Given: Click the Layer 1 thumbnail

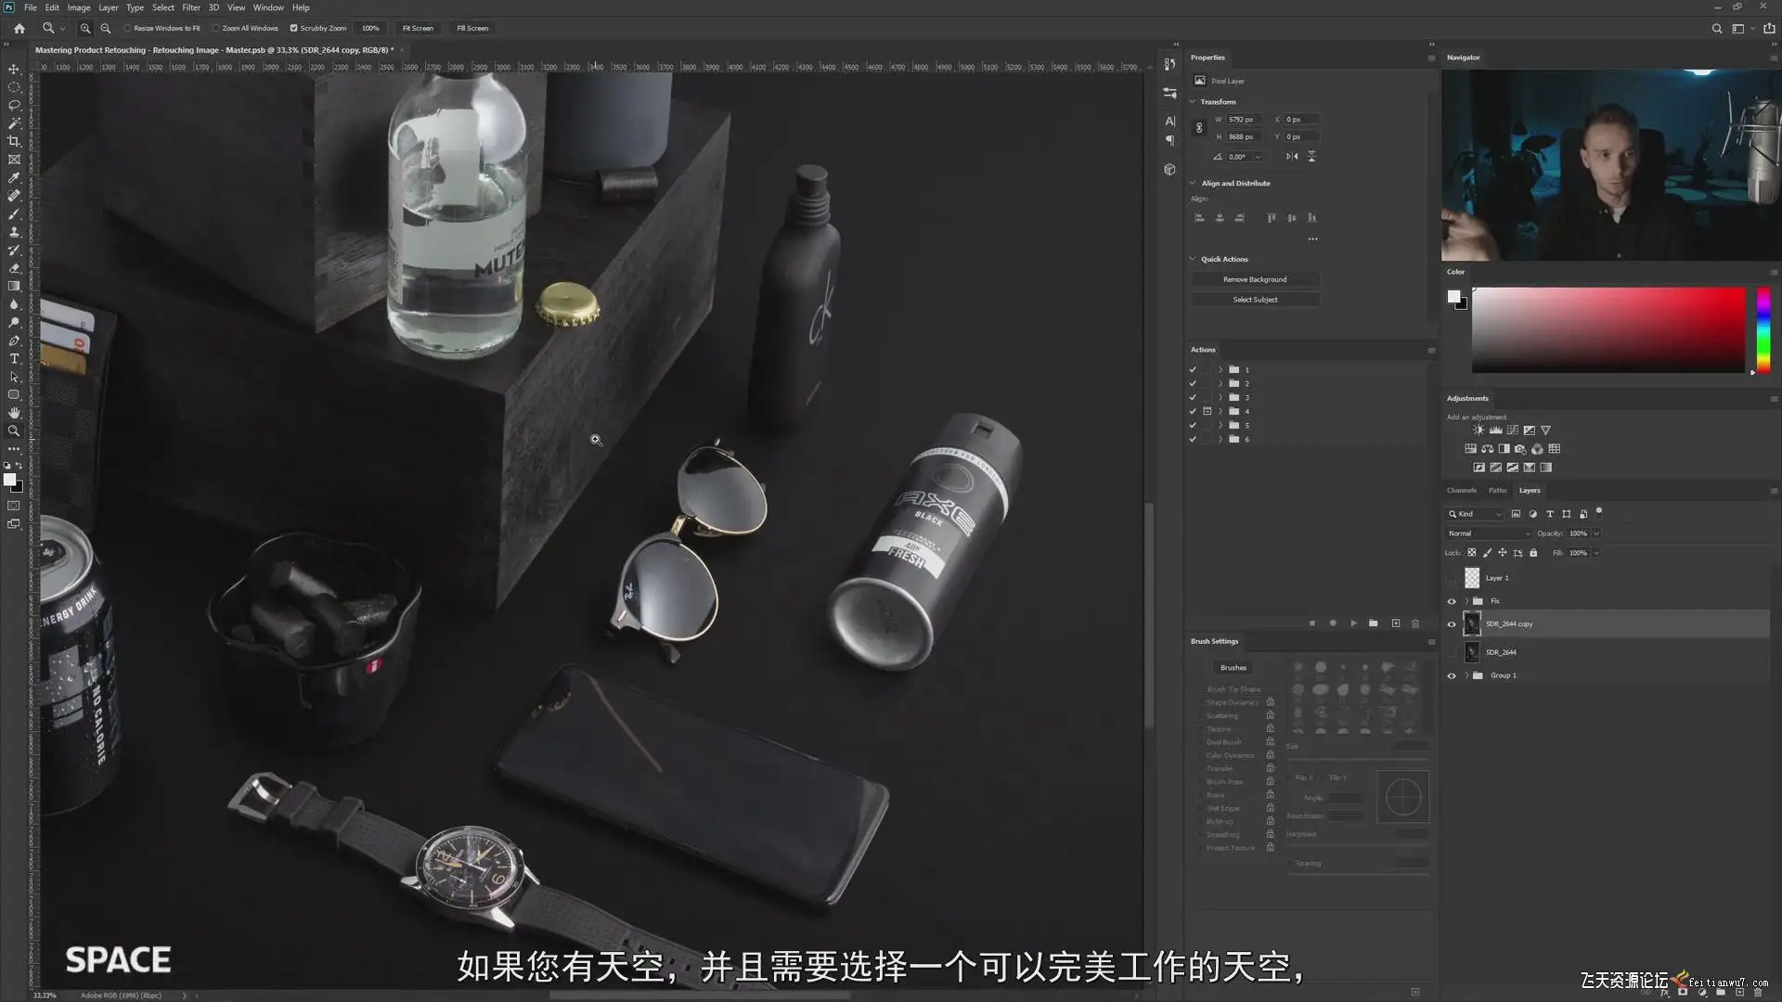Looking at the screenshot, I should point(1472,578).
